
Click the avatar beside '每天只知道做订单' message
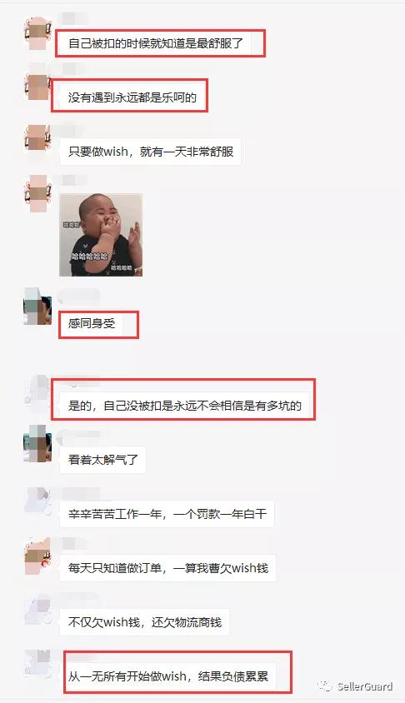coord(37,556)
